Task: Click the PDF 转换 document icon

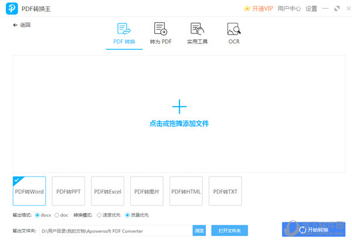Action: tap(124, 29)
